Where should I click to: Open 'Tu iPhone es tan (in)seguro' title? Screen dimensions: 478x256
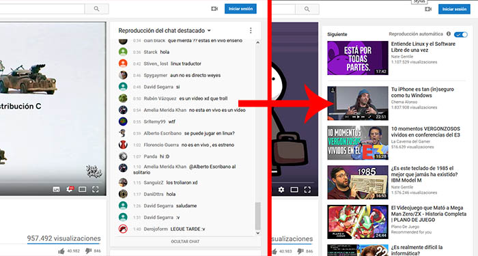click(x=422, y=92)
